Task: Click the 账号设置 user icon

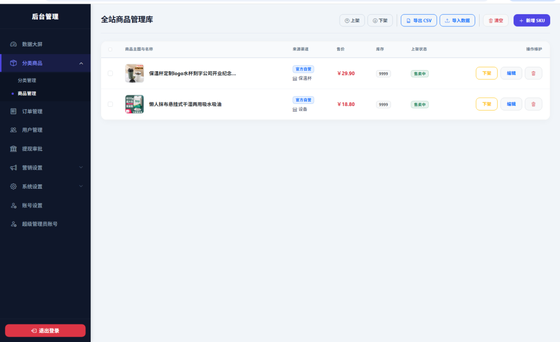Action: pos(13,206)
